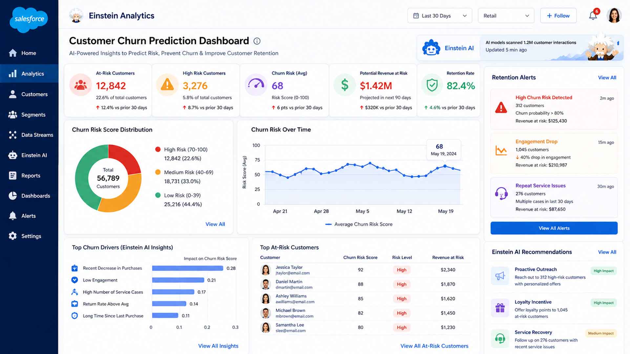Click the Loyalty Incentive gift icon
Image resolution: width=630 pixels, height=354 pixels.
coord(500,308)
